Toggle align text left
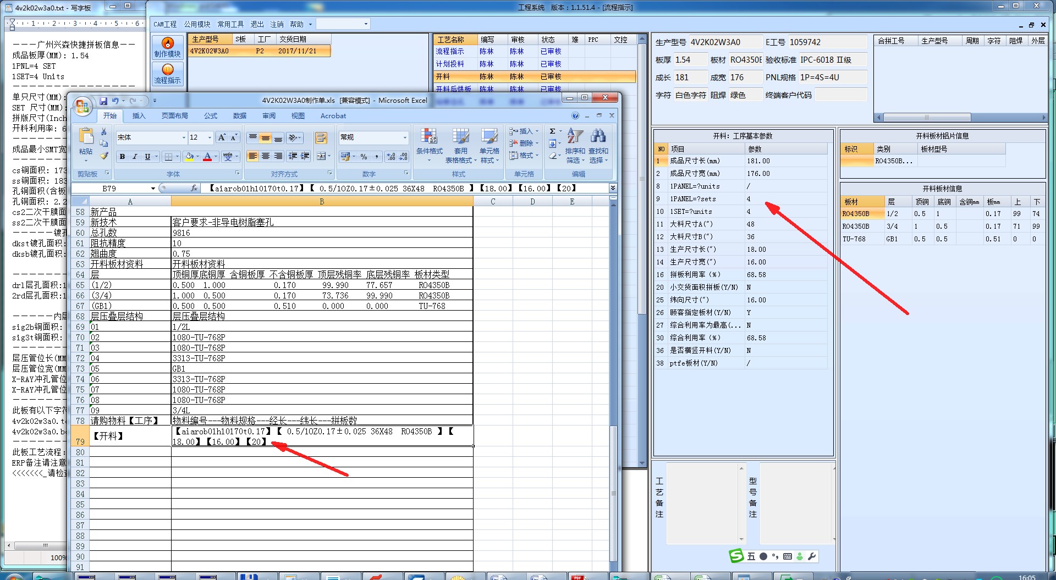The width and height of the screenshot is (1056, 580). coord(252,157)
